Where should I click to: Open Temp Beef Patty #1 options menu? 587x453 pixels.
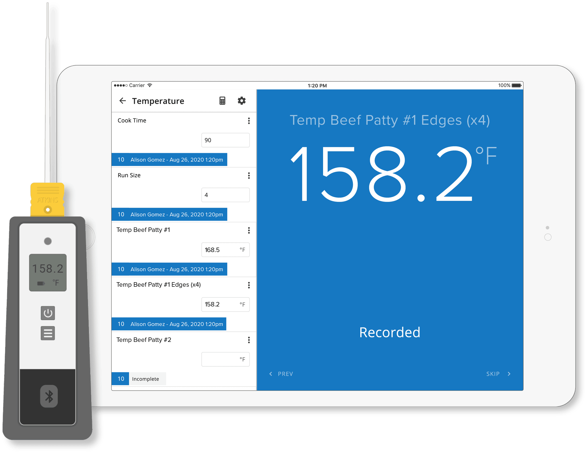coord(249,230)
